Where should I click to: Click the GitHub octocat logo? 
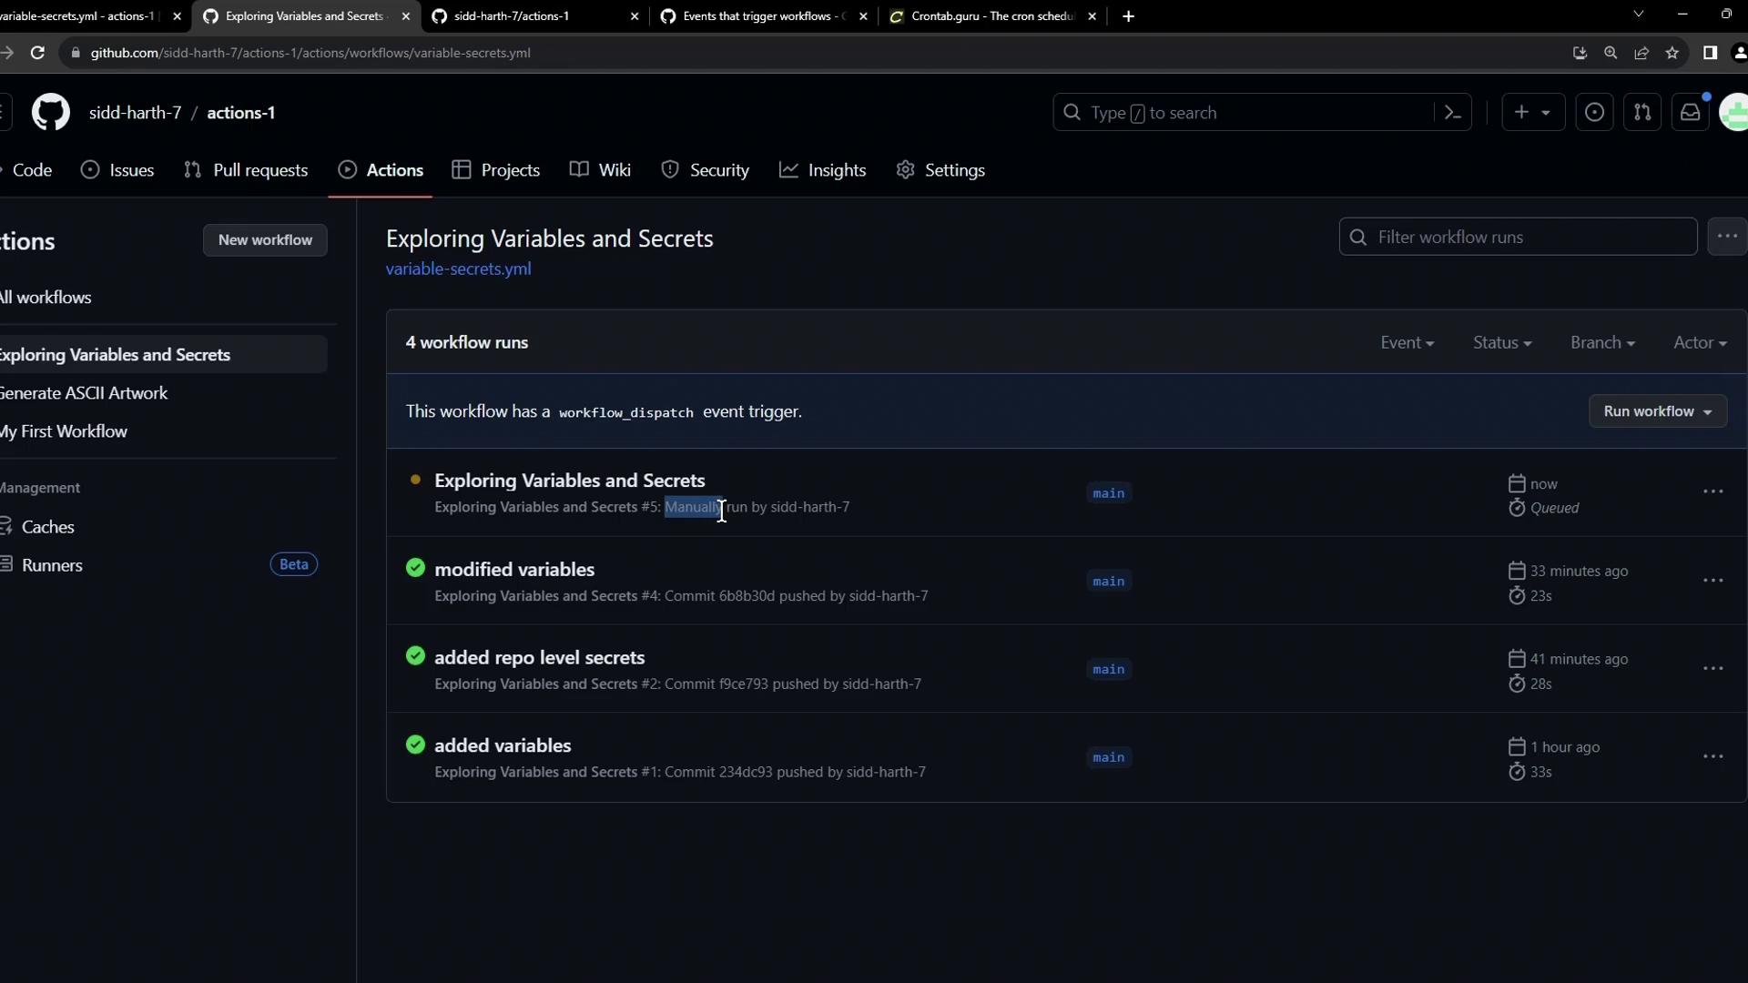coord(51,113)
